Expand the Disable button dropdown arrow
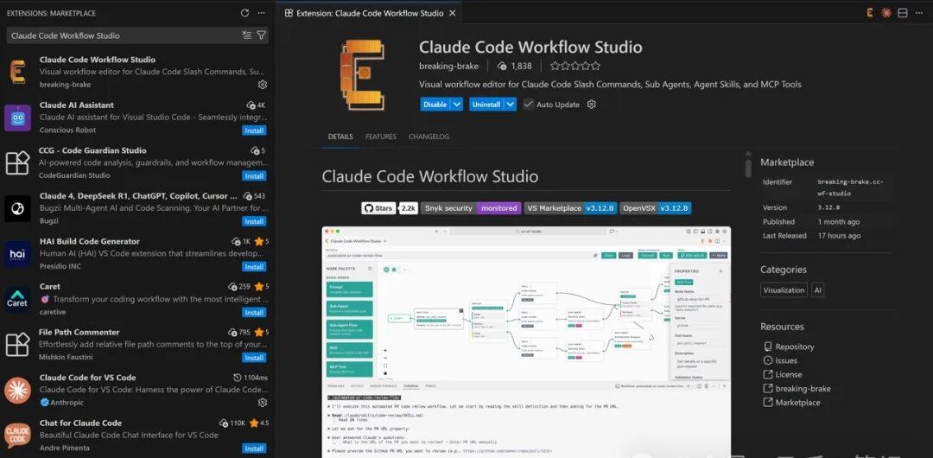 (x=456, y=105)
